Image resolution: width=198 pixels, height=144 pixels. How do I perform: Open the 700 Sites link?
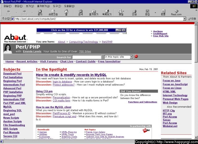coord(85,51)
